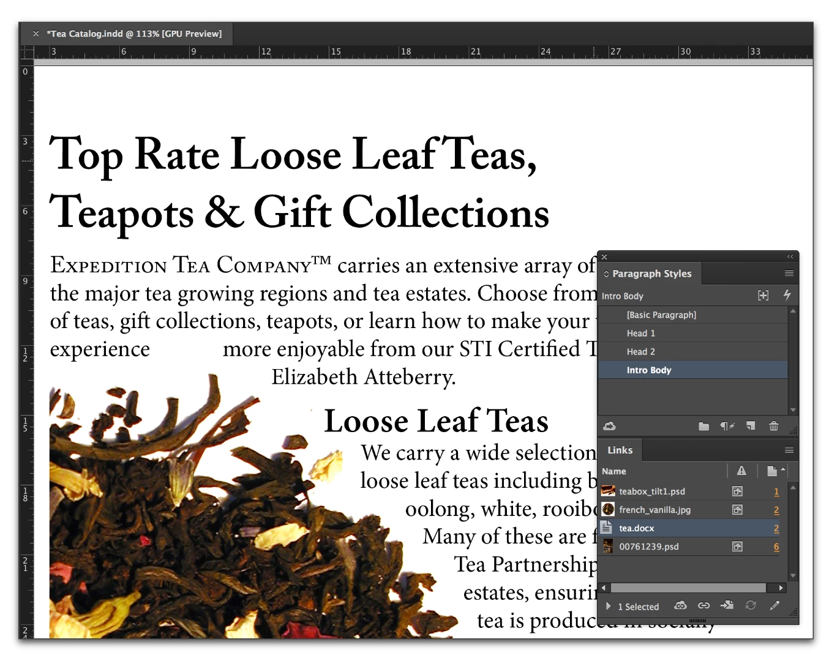The width and height of the screenshot is (832, 661).
Task: Open the Paragraph Styles panel menu
Action: pos(789,274)
